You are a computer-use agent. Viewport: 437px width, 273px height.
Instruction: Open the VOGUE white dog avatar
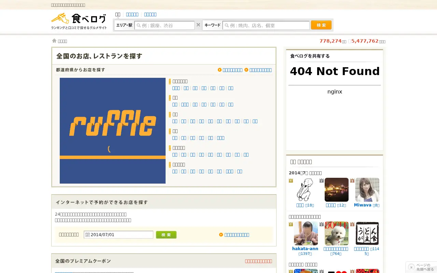(x=336, y=233)
